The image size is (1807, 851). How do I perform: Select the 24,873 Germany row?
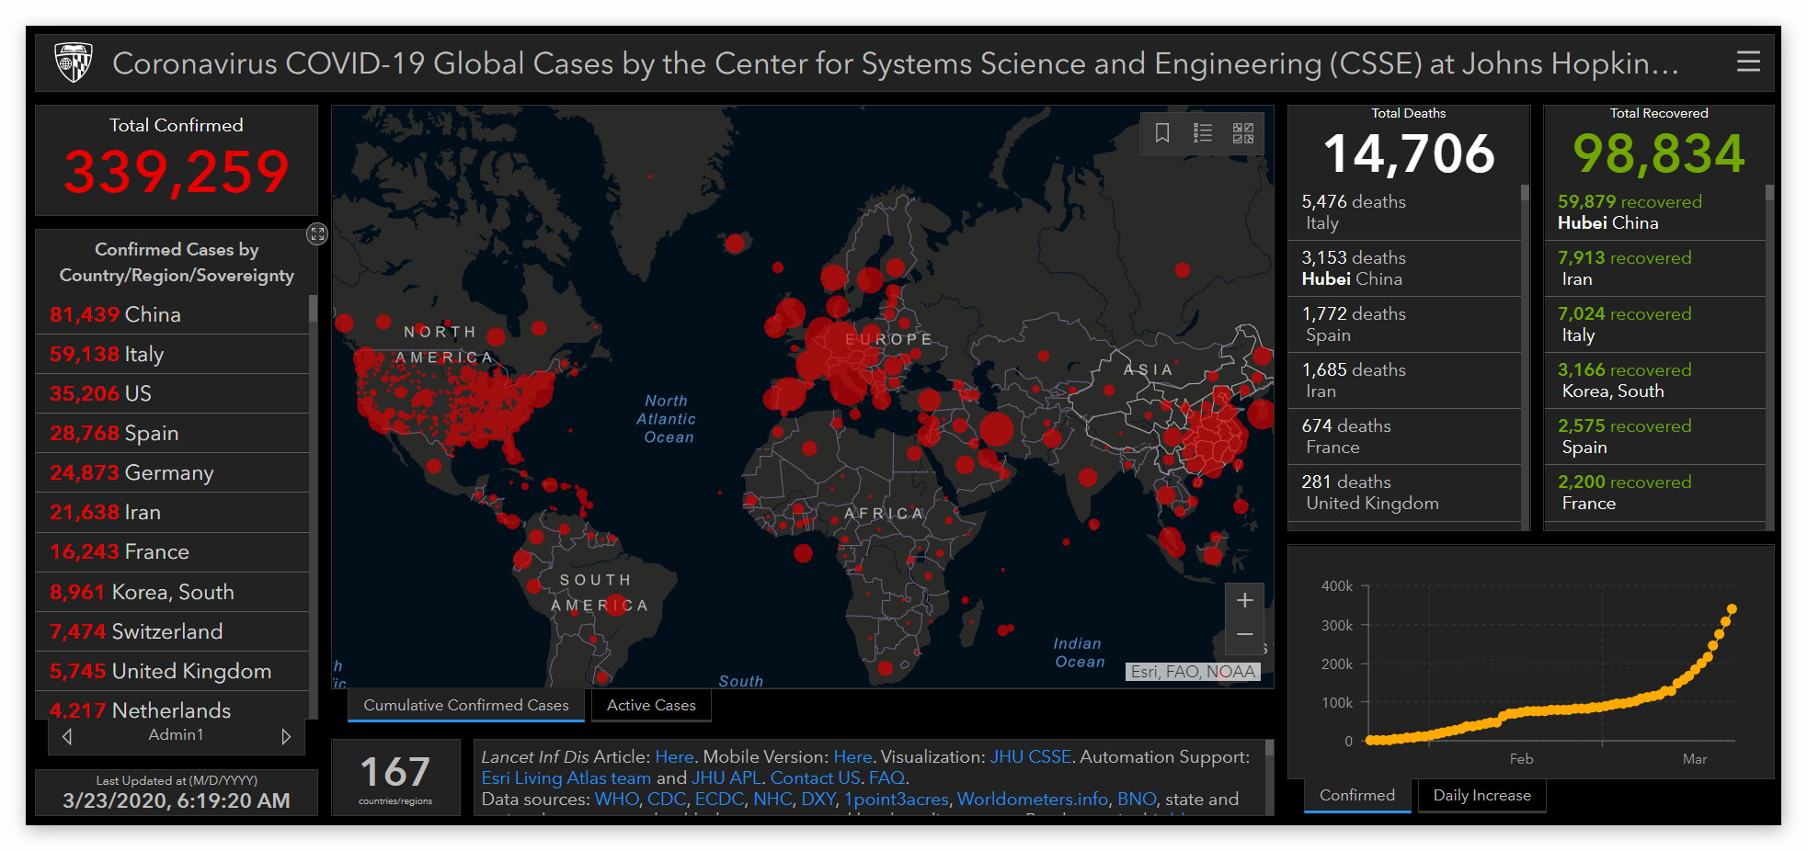tap(172, 472)
